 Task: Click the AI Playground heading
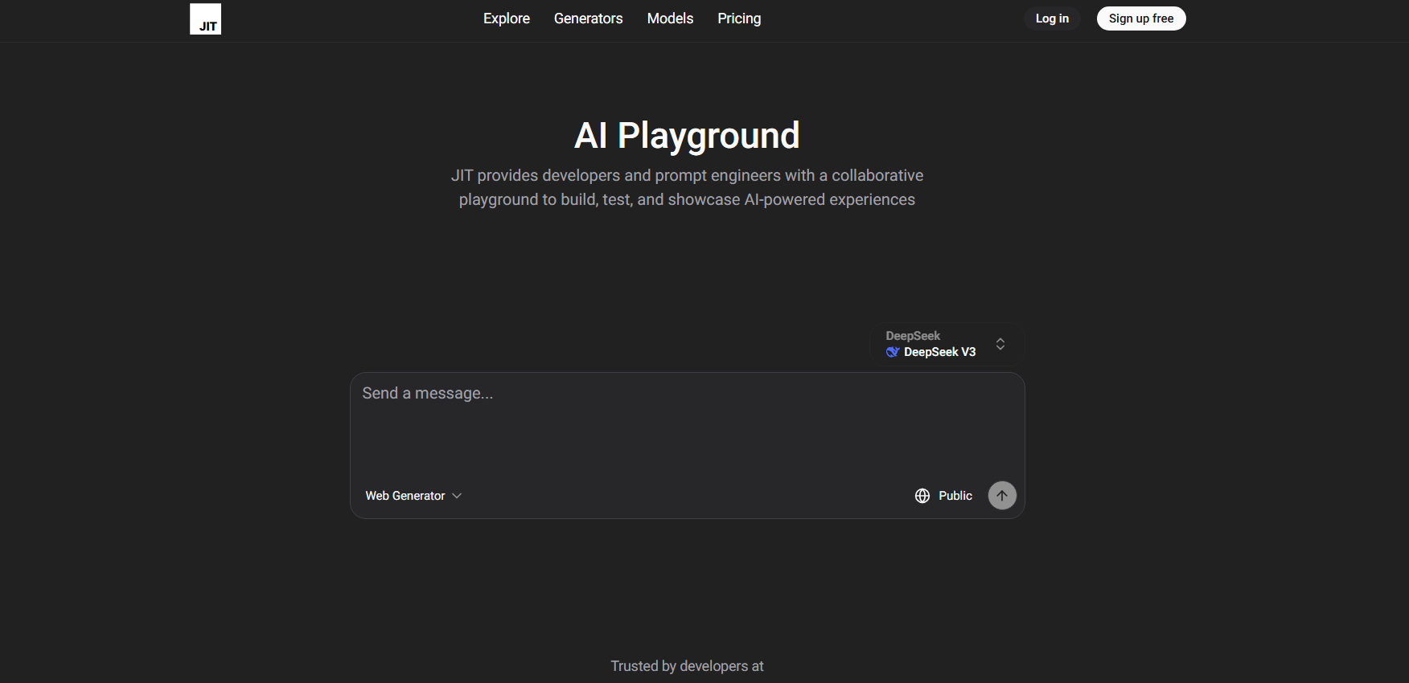[x=687, y=135]
